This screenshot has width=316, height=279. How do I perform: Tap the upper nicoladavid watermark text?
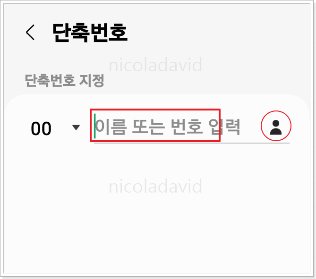click(155, 65)
